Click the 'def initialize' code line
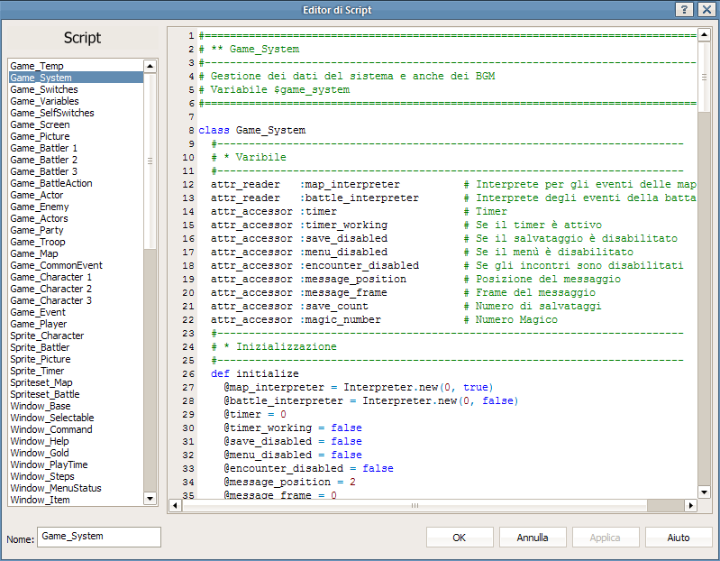720x561 pixels. coord(255,373)
